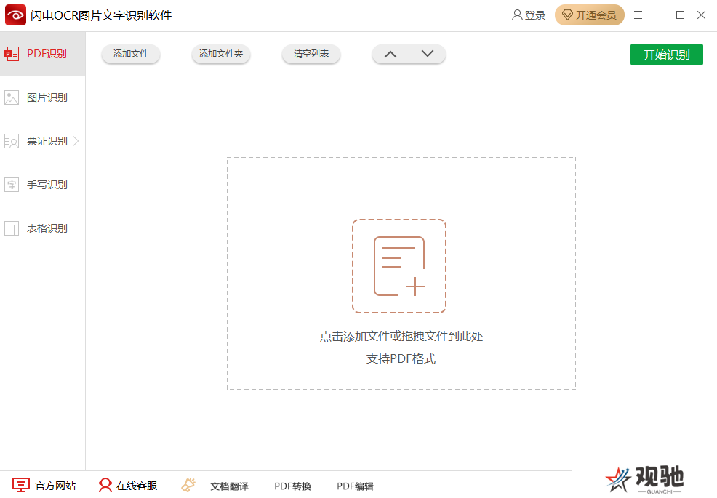This screenshot has width=717, height=498.
Task: Maximize the application window
Action: click(680, 15)
